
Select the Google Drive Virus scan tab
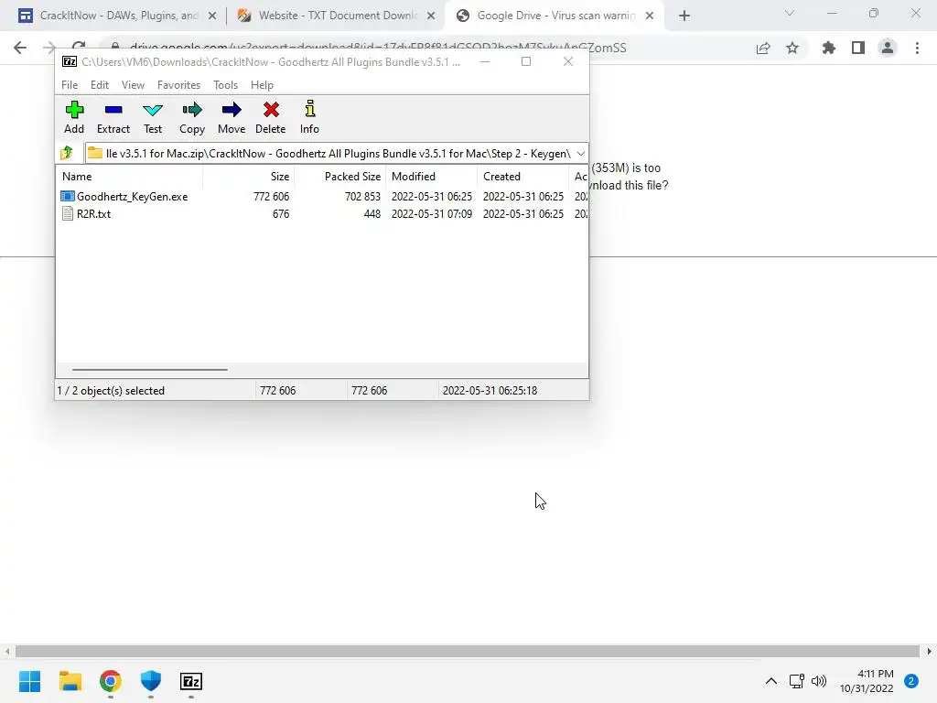coord(554,16)
